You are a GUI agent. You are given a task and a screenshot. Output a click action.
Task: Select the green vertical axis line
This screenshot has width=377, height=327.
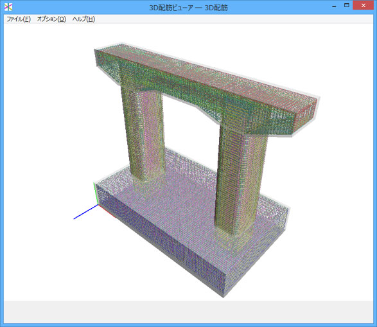(96, 193)
